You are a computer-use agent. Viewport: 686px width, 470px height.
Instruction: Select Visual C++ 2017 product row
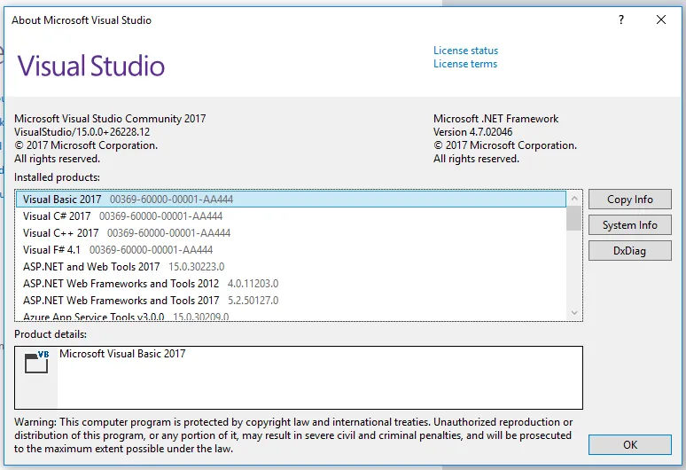pyautogui.click(x=291, y=233)
